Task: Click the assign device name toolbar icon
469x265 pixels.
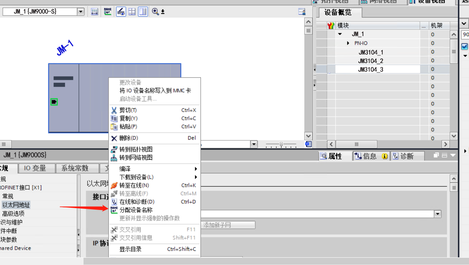Action: [108, 12]
